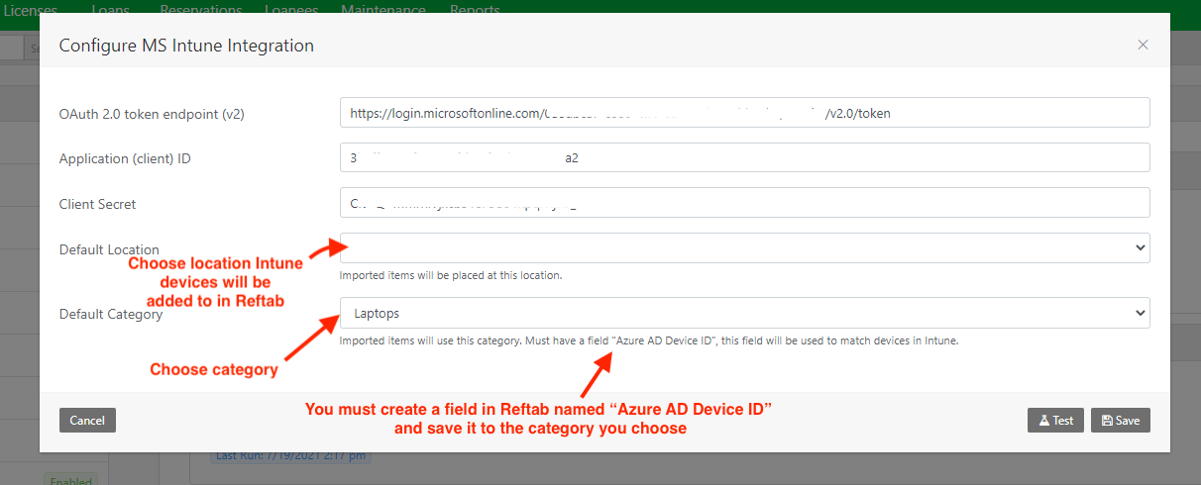Open the Maintenance menu in the navbar
The image size is (1201, 485).
point(383,9)
